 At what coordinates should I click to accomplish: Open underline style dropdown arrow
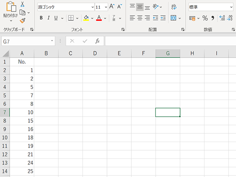point(62,18)
